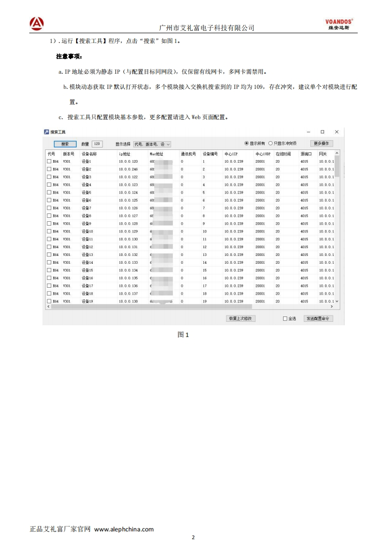
Task: Click the horizontal scrollbar left arrow
Action: [48, 307]
